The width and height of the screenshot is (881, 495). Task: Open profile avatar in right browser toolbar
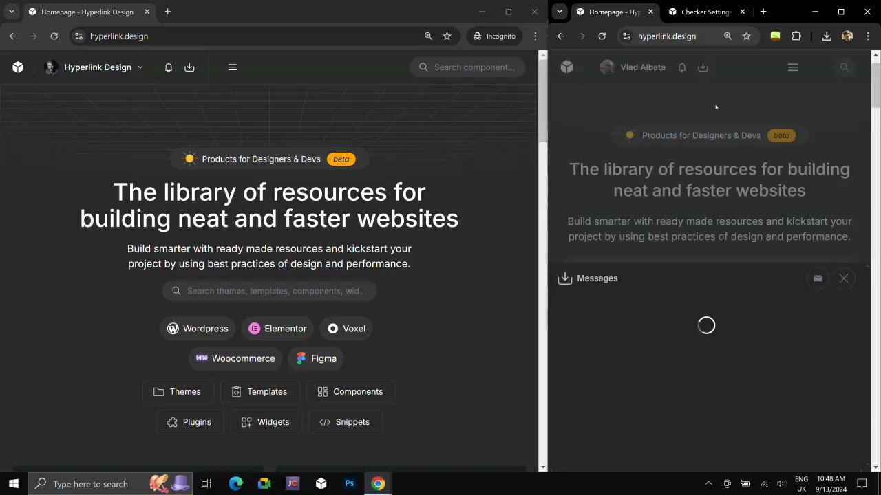coord(847,36)
